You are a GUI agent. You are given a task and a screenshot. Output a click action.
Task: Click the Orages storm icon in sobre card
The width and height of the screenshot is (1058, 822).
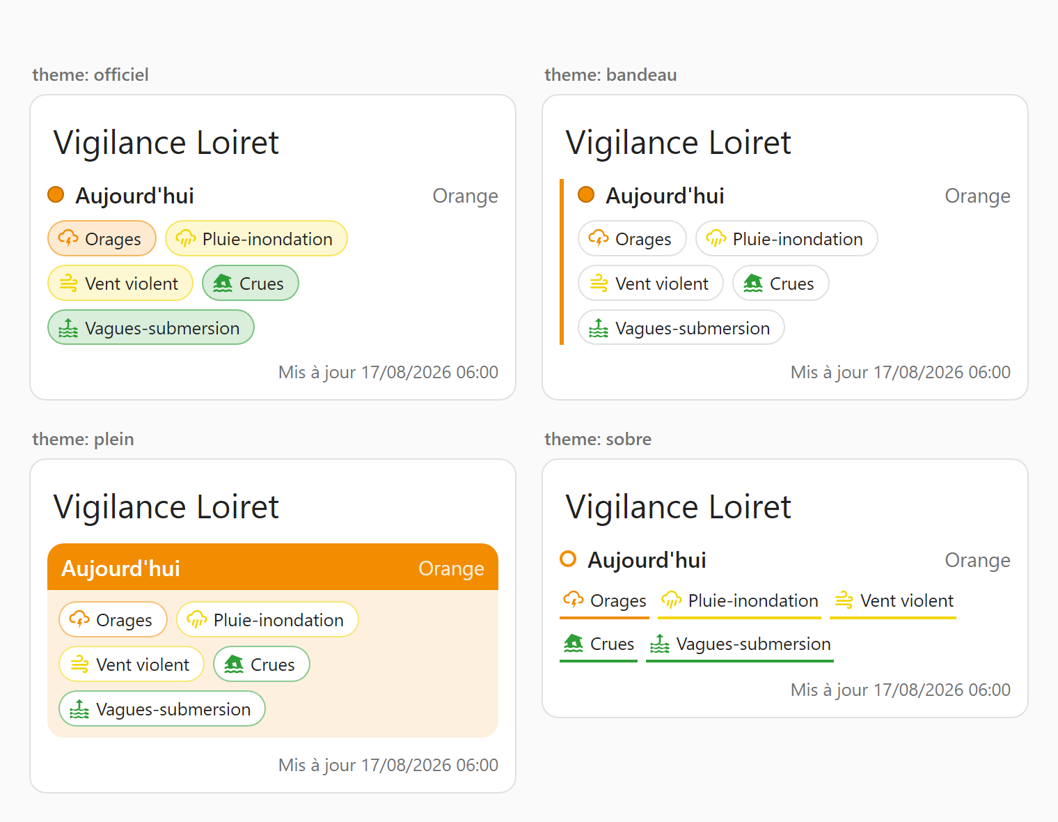coord(574,600)
